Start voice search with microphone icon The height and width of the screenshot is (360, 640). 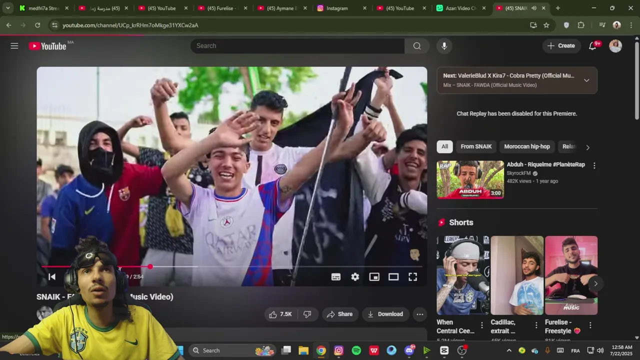click(x=444, y=46)
